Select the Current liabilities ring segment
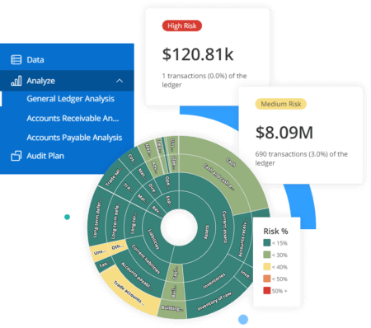The height and width of the screenshot is (328, 371). [146, 259]
